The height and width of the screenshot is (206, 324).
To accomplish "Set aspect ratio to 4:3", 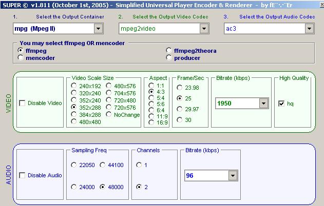I will tap(151, 91).
